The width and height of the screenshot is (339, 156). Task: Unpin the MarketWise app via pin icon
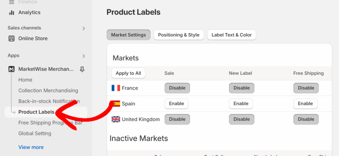(x=82, y=69)
